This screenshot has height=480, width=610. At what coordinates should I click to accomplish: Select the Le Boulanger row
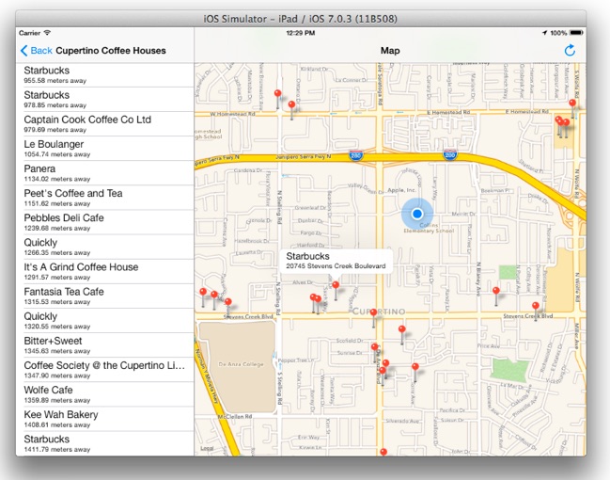[x=105, y=149]
